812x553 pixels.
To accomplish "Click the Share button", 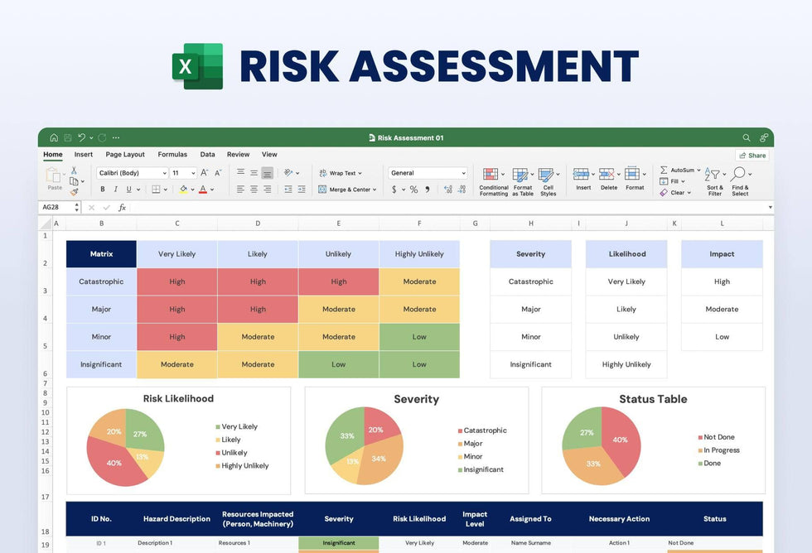I will click(752, 155).
